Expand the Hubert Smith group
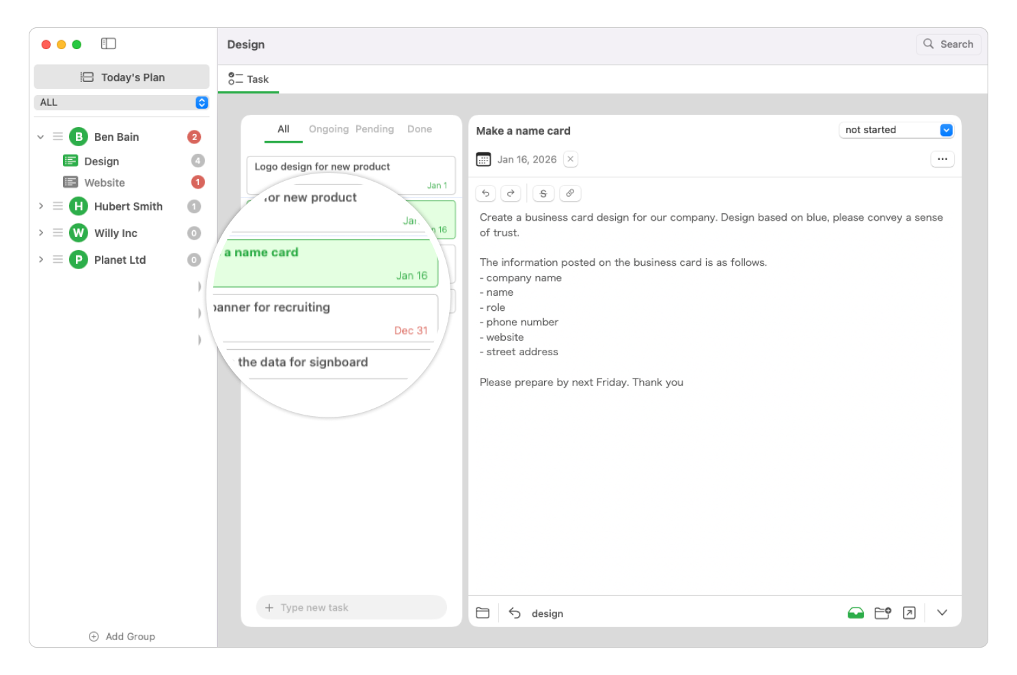 (x=40, y=206)
